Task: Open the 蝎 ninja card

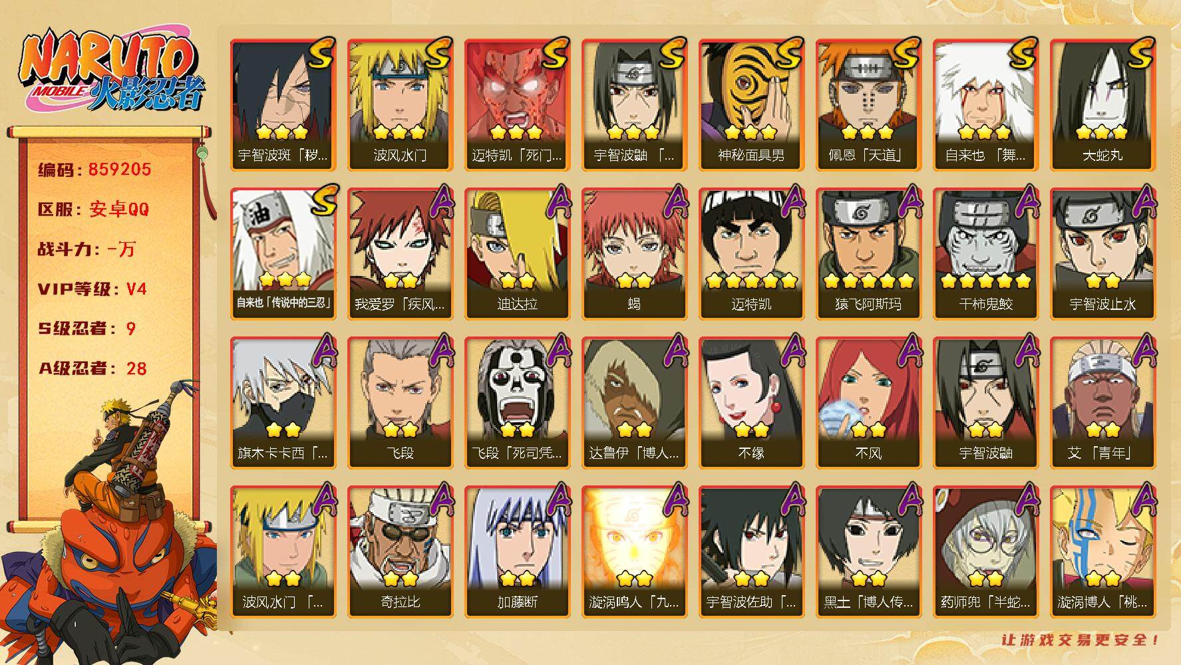Action: point(634,254)
